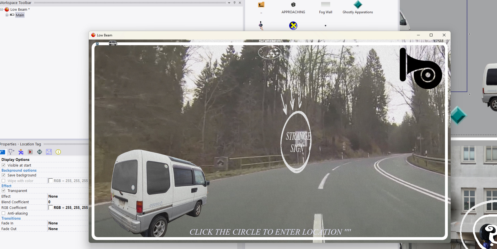Open the Workspace Toolbar dropdown arrow

coord(229,3)
